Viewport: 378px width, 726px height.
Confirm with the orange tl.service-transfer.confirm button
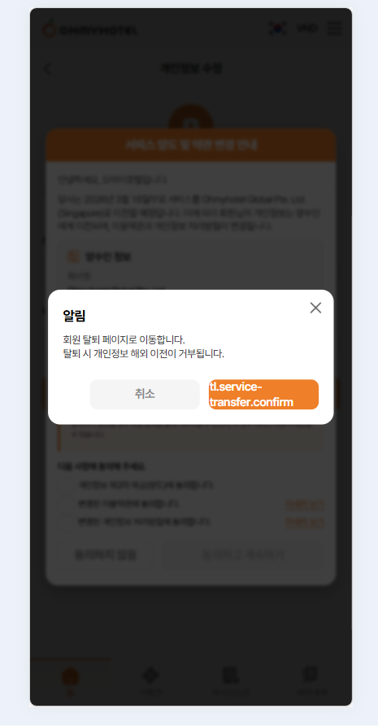click(263, 395)
